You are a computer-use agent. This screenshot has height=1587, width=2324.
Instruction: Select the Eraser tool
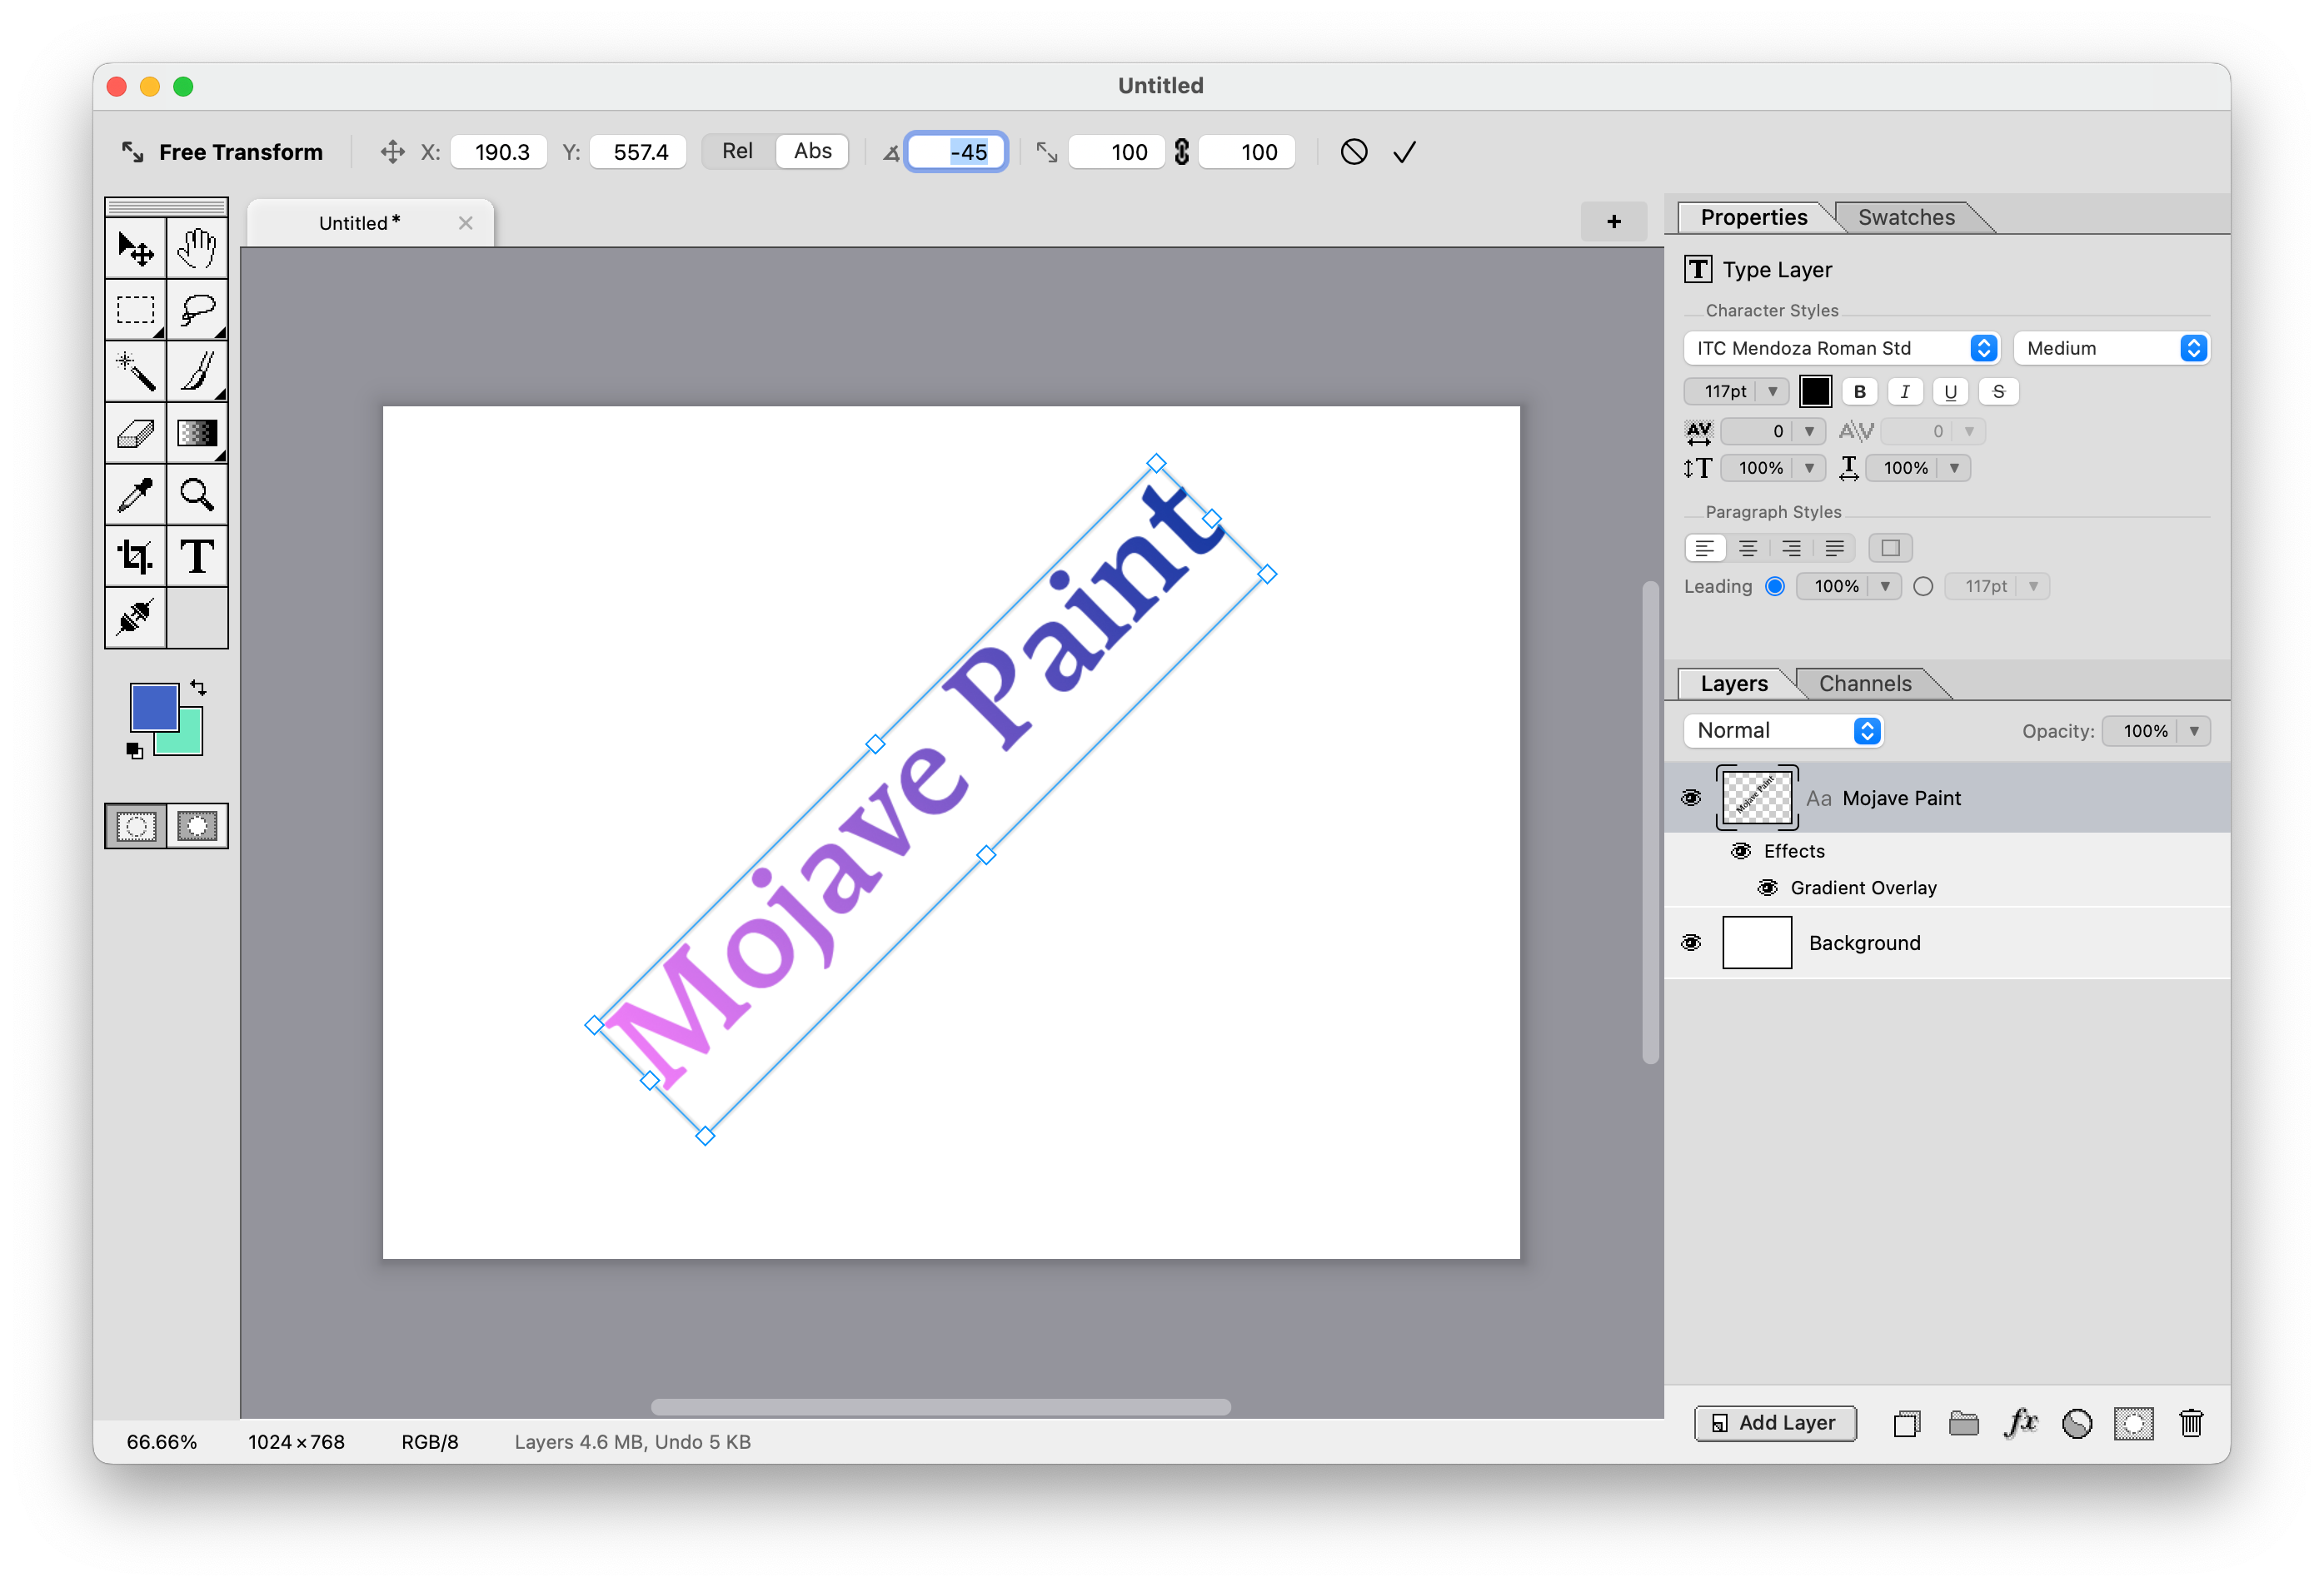[x=136, y=433]
